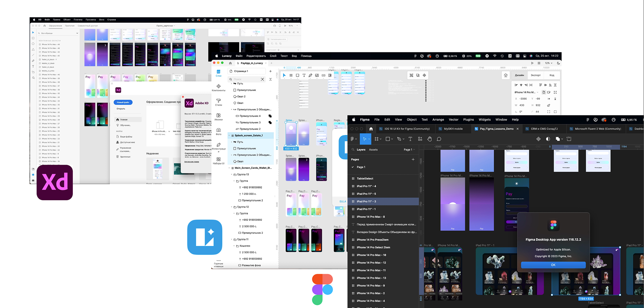Open Resources tool in Figma's toolbar
This screenshot has height=308, width=644.
click(420, 139)
